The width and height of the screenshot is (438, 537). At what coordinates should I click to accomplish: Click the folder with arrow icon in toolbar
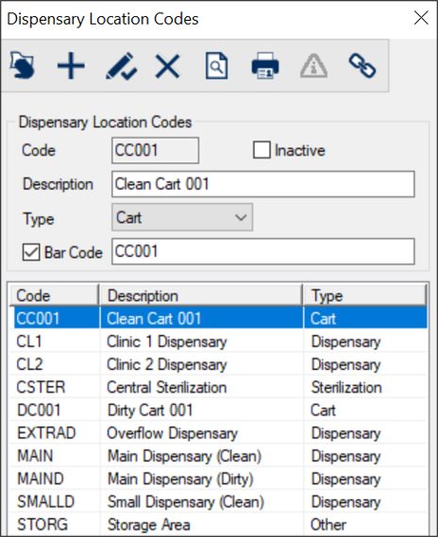pyautogui.click(x=23, y=65)
